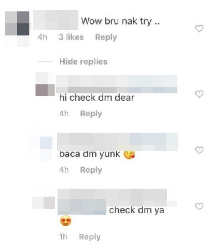Reply to the 'Wow bru nak try' comment
220x246 pixels.
pos(106,37)
